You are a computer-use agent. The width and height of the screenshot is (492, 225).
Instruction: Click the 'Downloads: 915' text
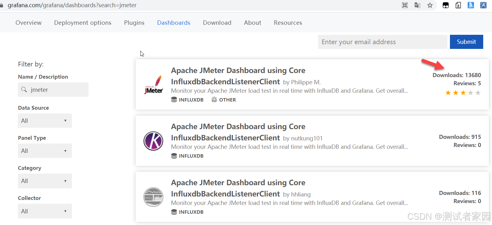coord(460,137)
